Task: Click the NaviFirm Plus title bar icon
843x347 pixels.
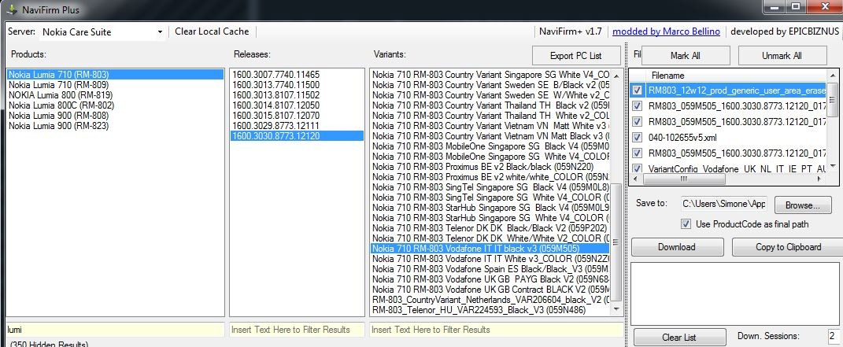Action: 12,9
